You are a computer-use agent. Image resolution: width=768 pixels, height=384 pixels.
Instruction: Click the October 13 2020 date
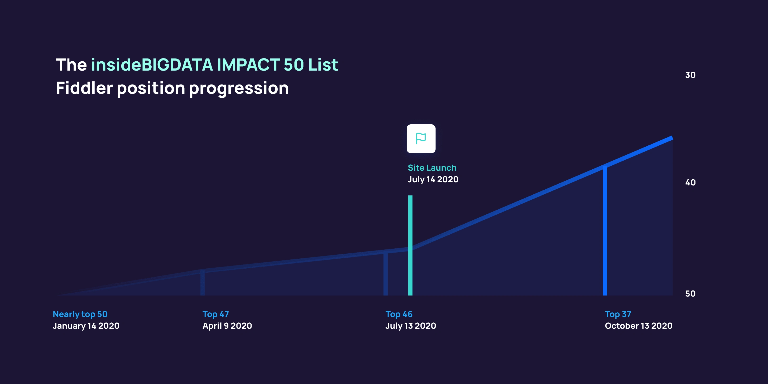coord(638,326)
